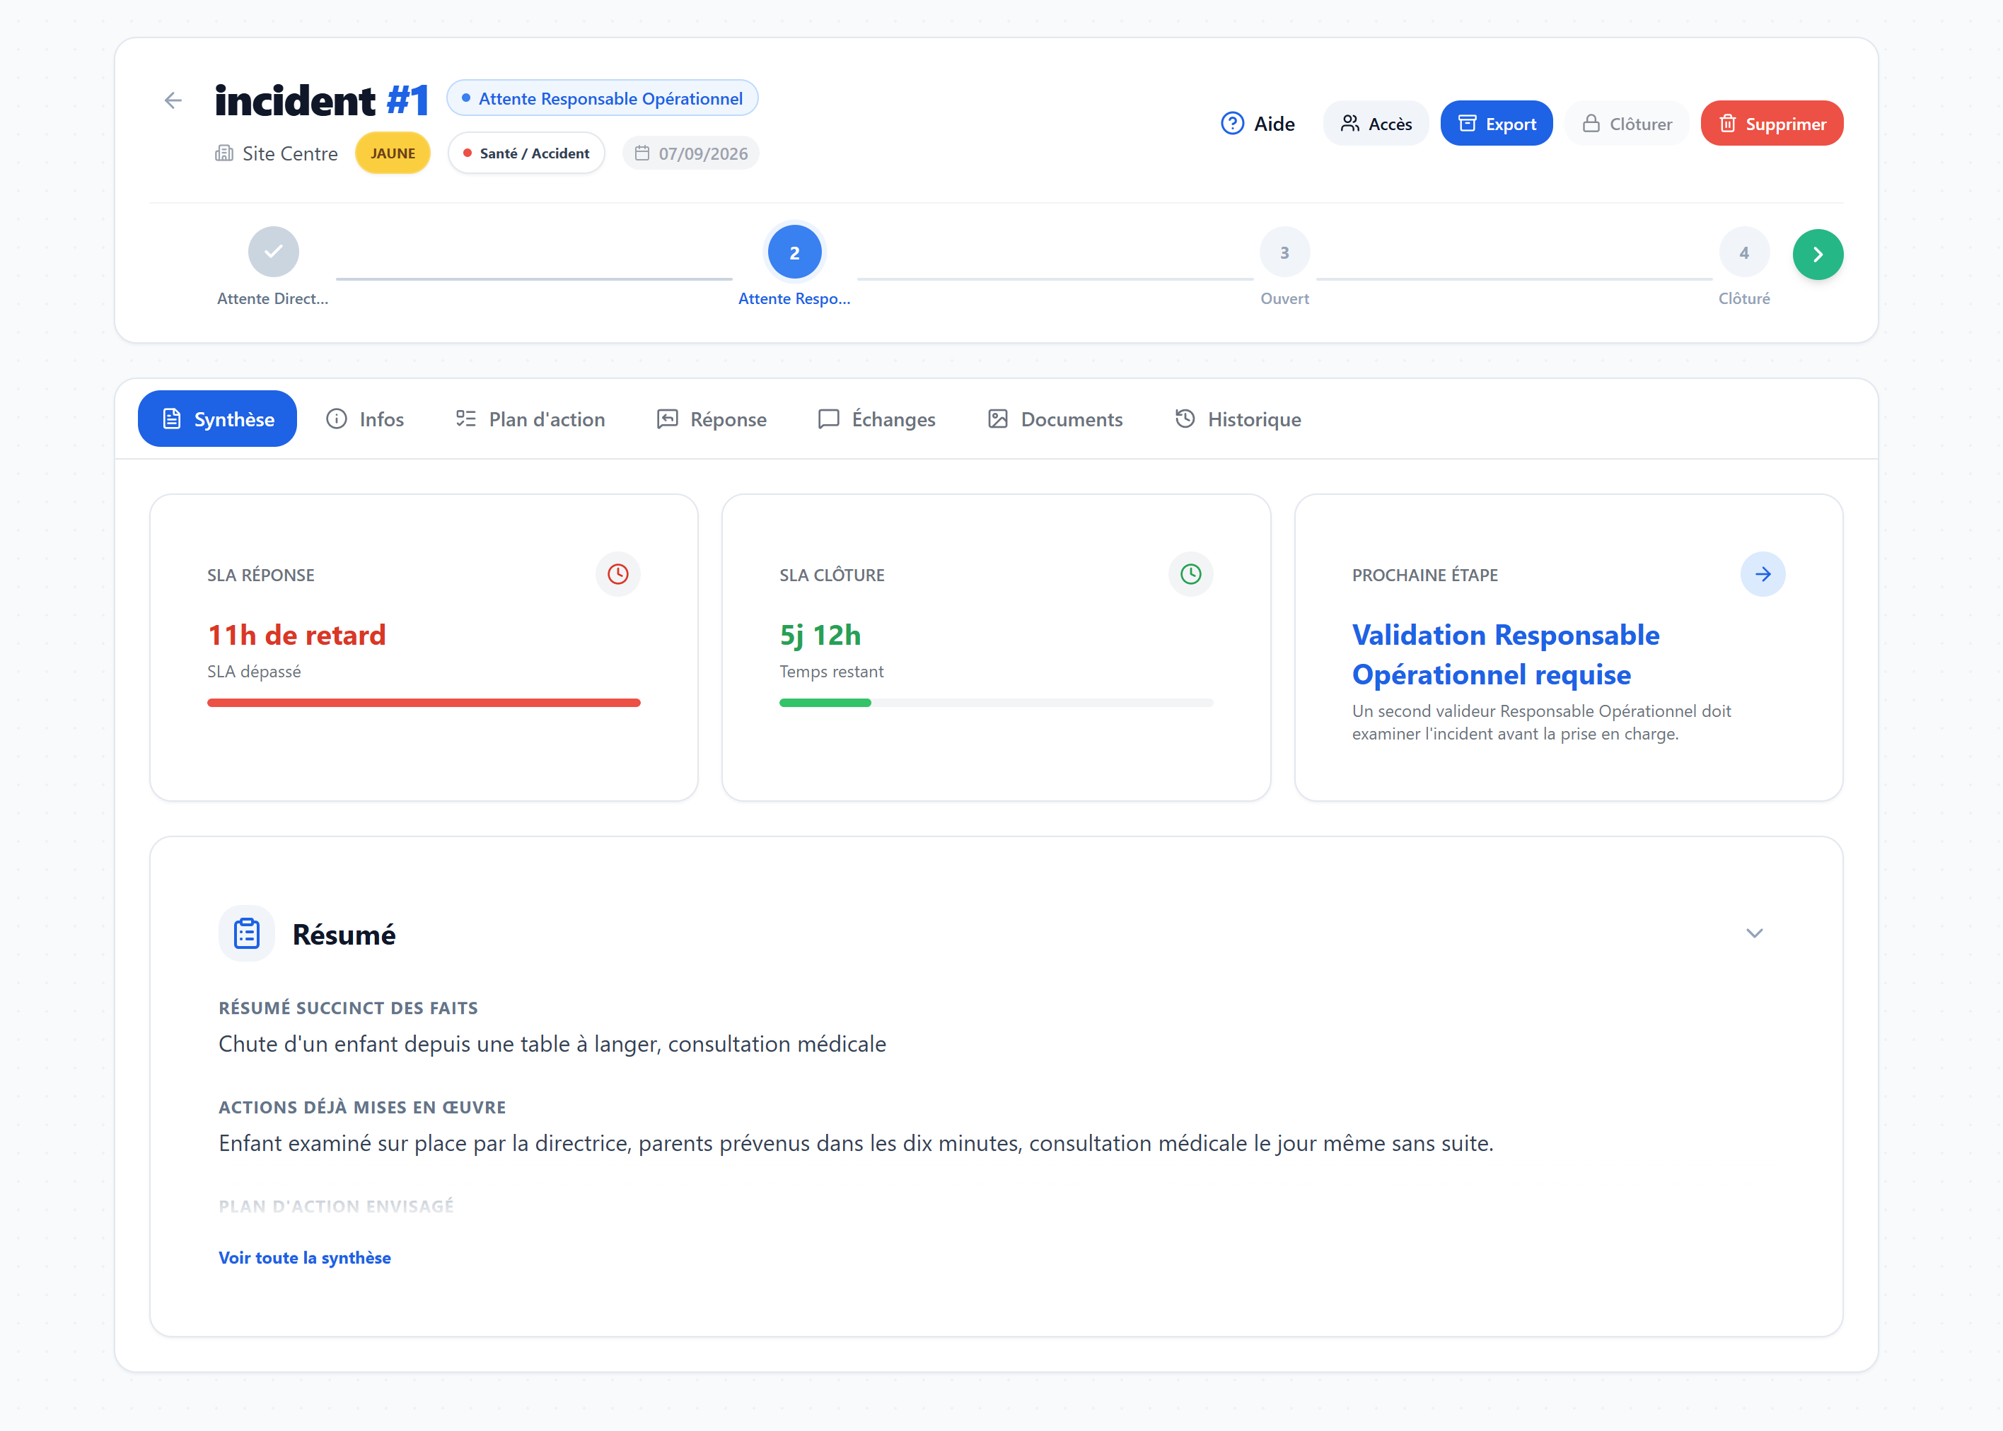Click the arrow icon in Prochaine Étape card
This screenshot has height=1431, width=2003.
coord(1763,575)
